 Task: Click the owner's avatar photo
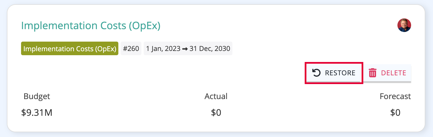pyautogui.click(x=404, y=25)
